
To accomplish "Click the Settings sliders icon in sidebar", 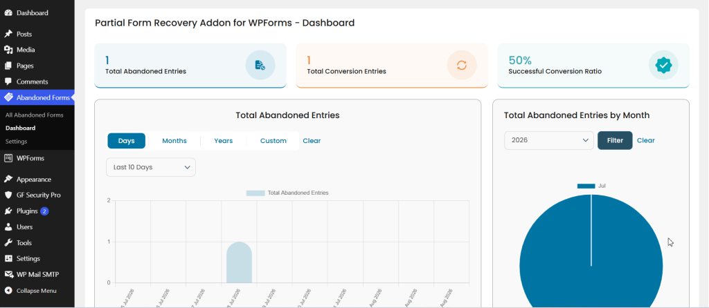I will point(8,258).
